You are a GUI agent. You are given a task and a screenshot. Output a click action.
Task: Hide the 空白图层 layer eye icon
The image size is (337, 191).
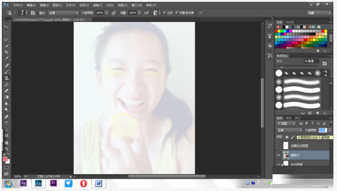(x=278, y=164)
